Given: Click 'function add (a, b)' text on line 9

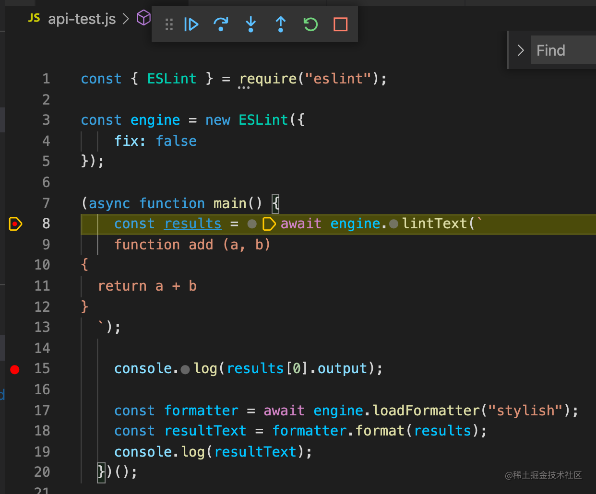Looking at the screenshot, I should tap(192, 245).
